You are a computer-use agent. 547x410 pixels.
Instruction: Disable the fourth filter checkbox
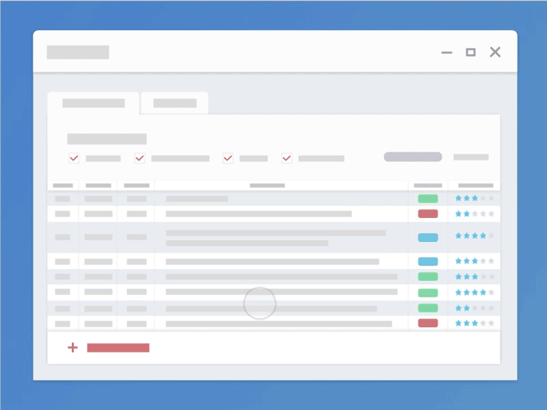(286, 158)
